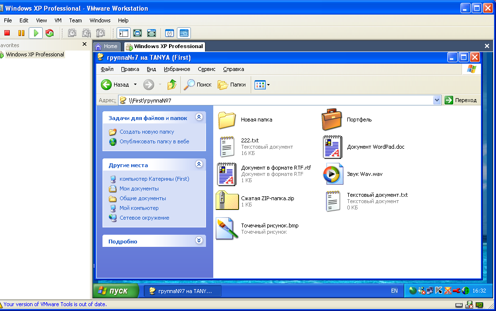Select the Точечный рисунок.bmp paint icon
Viewport: 496px width, 311px height.
pyautogui.click(x=226, y=228)
